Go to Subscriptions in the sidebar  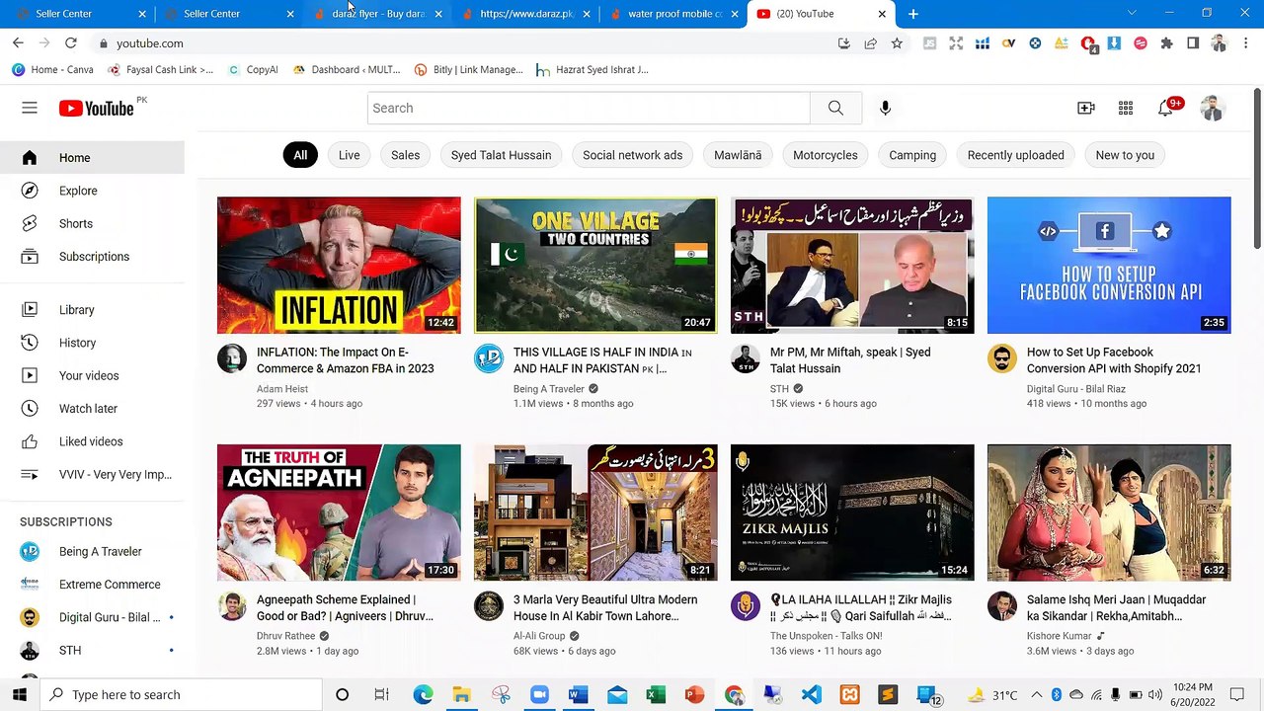click(x=92, y=257)
